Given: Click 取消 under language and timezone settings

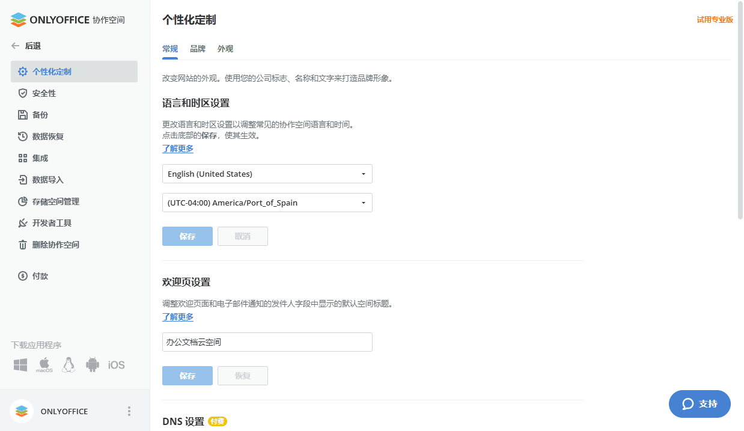Looking at the screenshot, I should (x=243, y=236).
